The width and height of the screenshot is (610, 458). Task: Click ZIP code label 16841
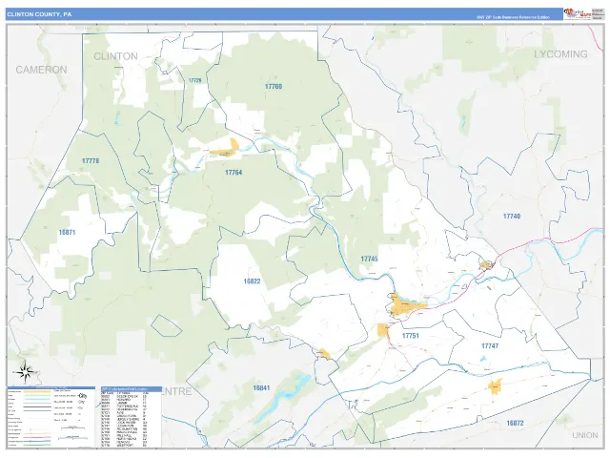[x=261, y=388]
